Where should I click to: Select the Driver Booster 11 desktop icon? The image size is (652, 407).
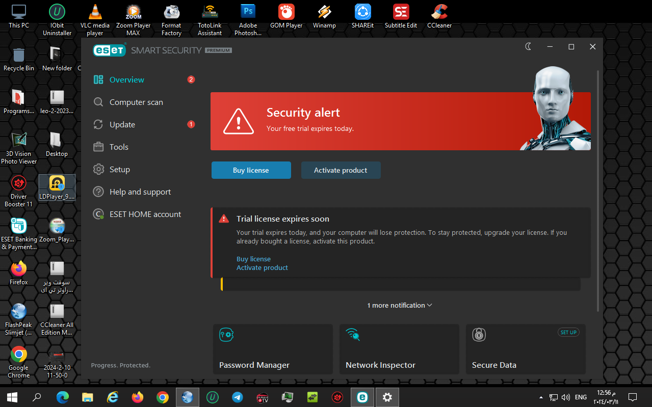[19, 191]
